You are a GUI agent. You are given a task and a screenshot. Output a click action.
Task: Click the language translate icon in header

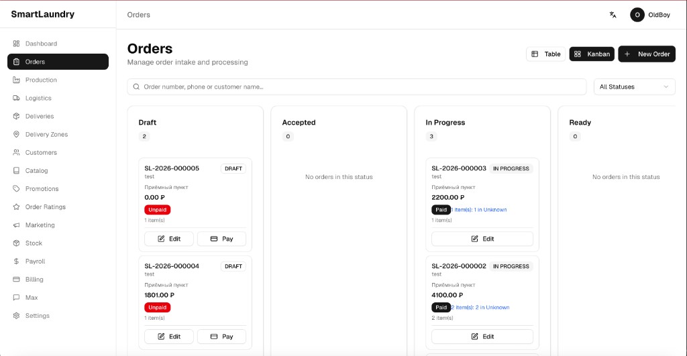[613, 15]
